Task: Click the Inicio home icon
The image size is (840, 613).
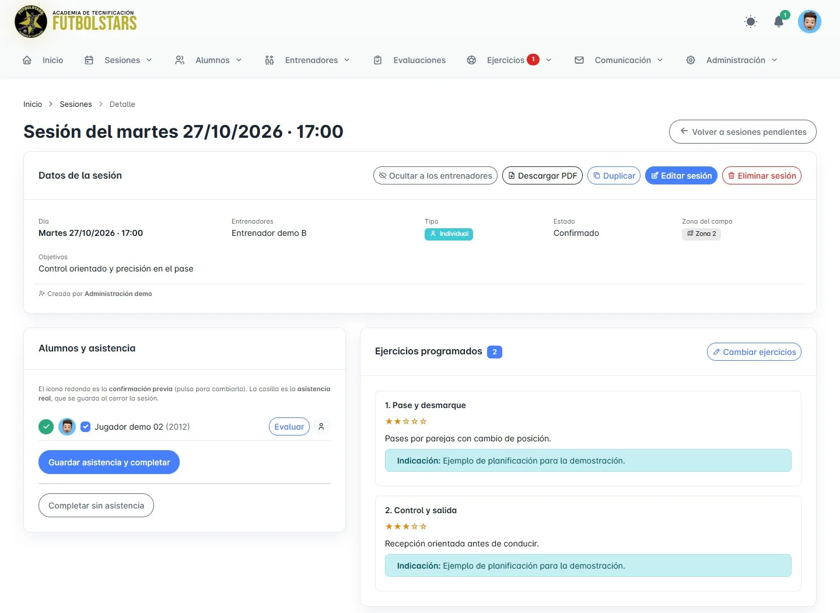Action: coord(27,60)
